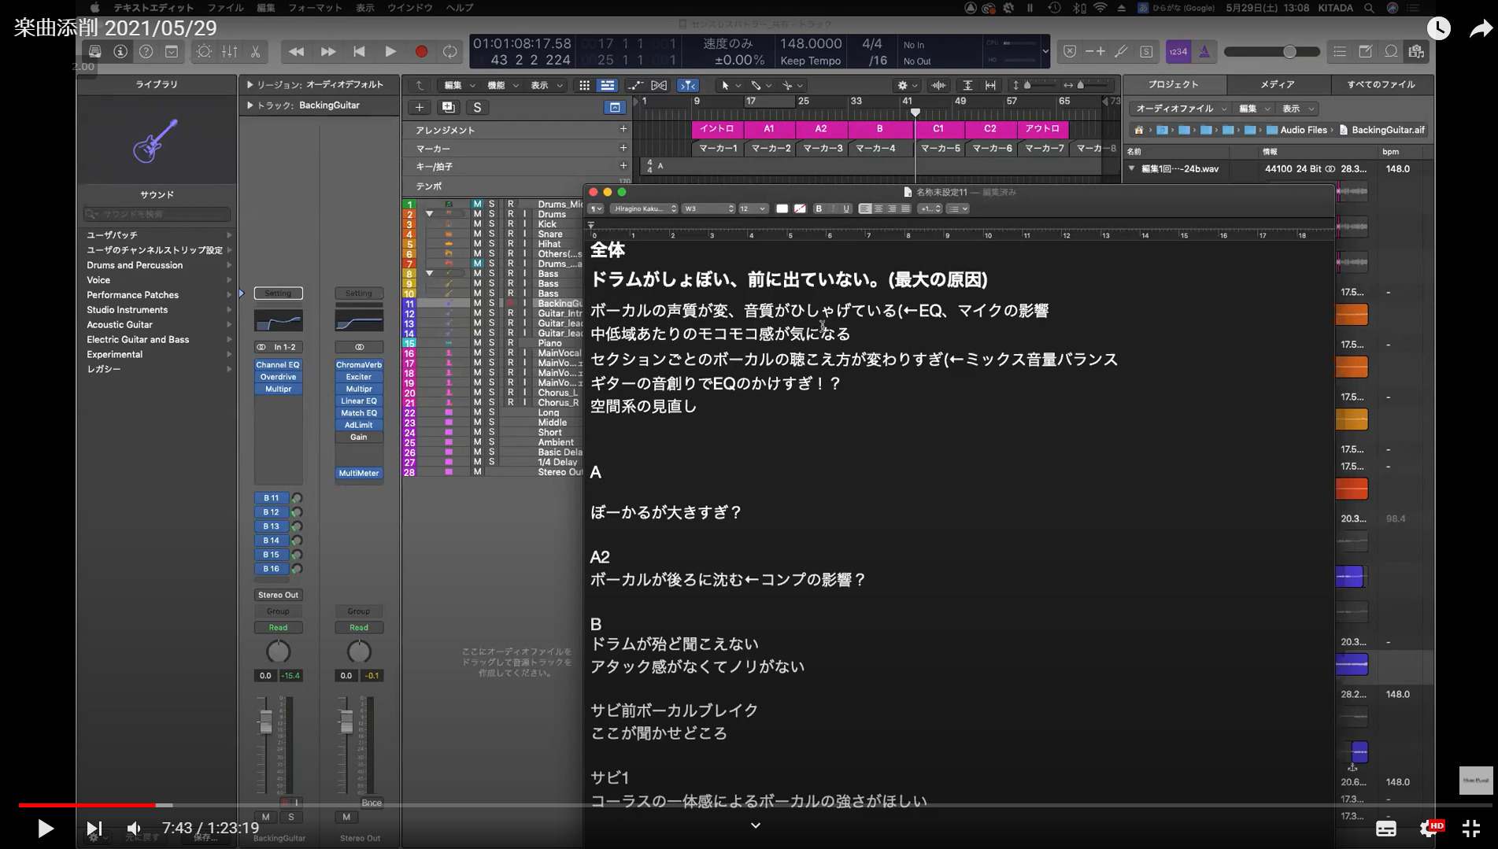This screenshot has width=1498, height=849.
Task: Open the Library panel icon in Logic toolbar
Action: click(94, 51)
